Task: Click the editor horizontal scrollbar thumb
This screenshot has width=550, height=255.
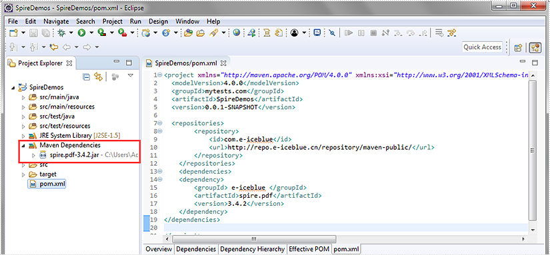Action: pyautogui.click(x=253, y=239)
